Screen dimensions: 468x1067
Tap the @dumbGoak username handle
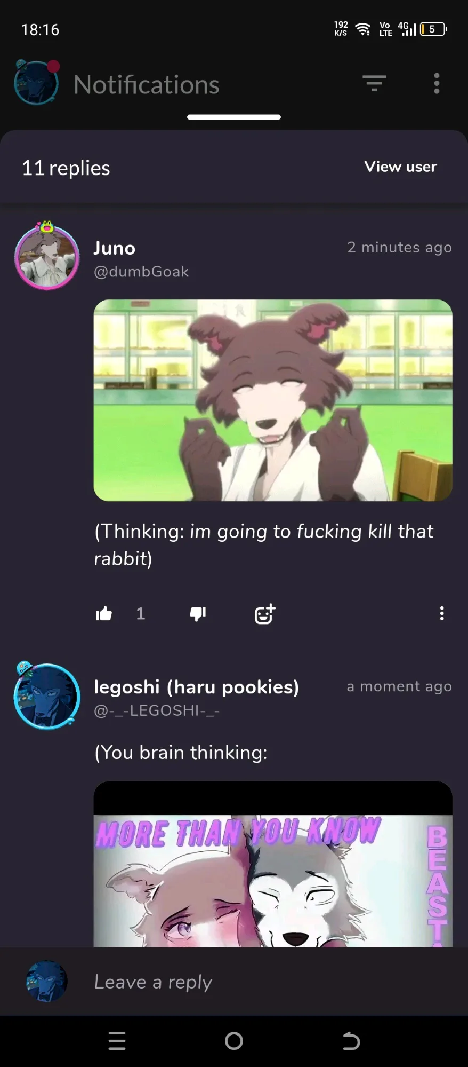(x=141, y=272)
